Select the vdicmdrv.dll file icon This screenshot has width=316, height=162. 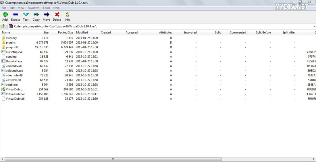click(x=3, y=66)
